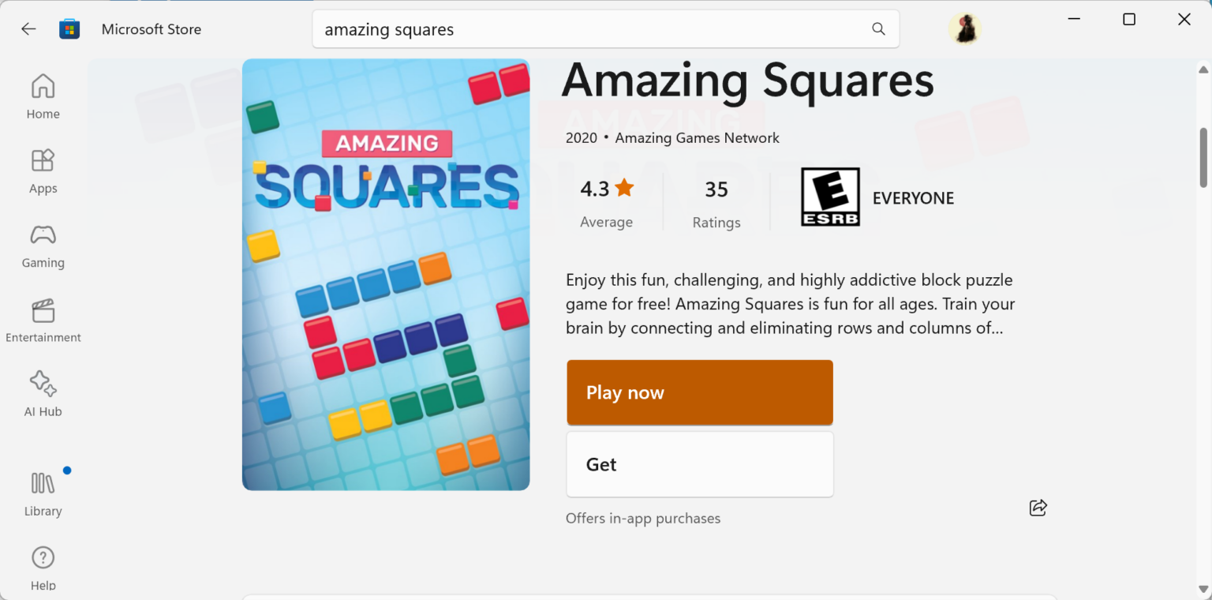This screenshot has height=600, width=1212.
Task: Select the Apps sidebar icon
Action: [x=43, y=171]
